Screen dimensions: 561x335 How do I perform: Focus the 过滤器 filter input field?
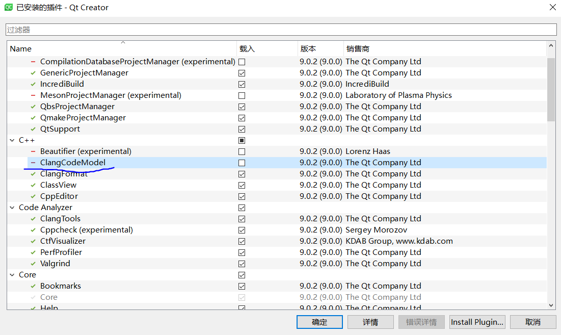coord(281,30)
